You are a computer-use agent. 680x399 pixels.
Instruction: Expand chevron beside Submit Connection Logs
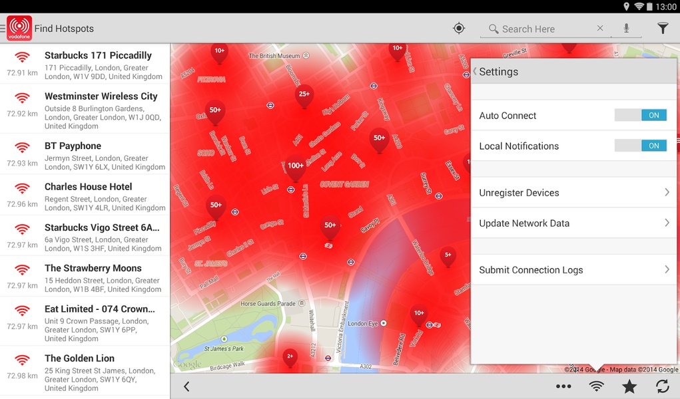667,269
